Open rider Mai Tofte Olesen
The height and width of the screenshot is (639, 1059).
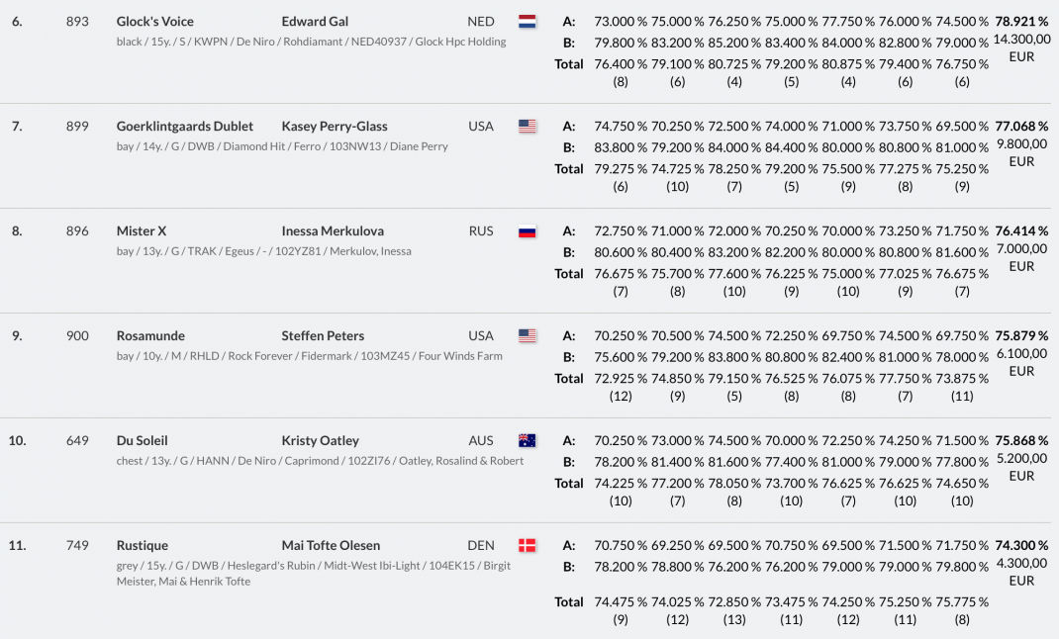click(331, 545)
